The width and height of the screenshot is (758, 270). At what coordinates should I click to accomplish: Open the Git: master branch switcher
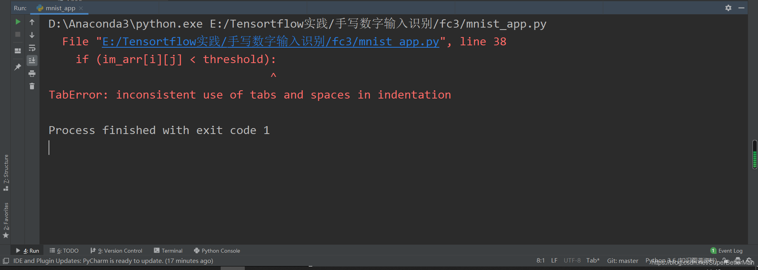[623, 261]
